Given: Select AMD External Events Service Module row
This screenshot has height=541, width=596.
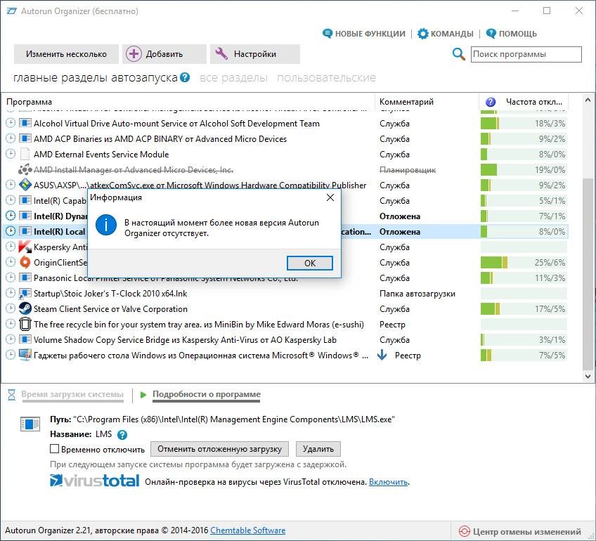Looking at the screenshot, I should pos(285,155).
